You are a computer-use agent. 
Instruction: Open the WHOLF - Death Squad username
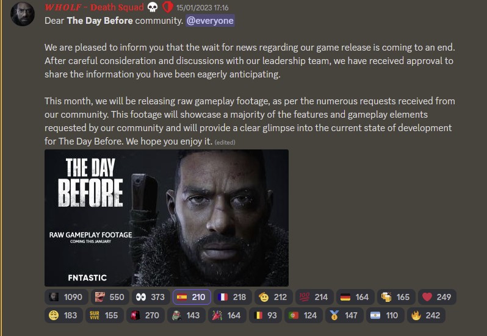pos(94,7)
